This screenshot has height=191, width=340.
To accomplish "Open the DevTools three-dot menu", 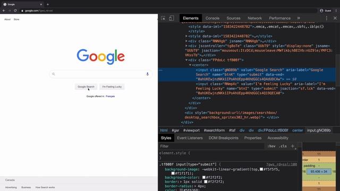I will 327,19.
